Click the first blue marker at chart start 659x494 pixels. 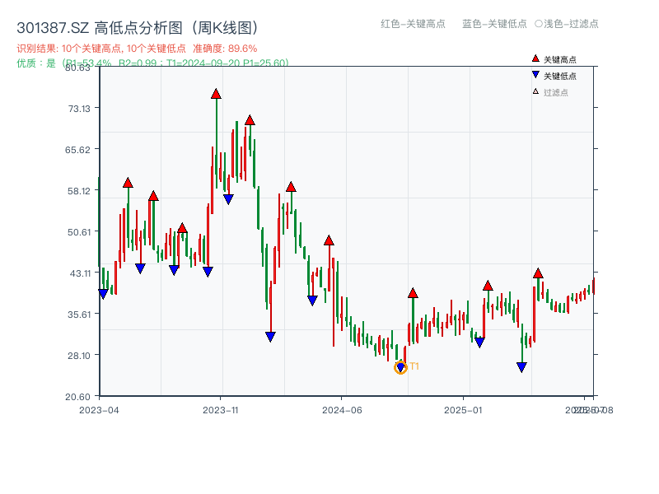pyautogui.click(x=104, y=292)
